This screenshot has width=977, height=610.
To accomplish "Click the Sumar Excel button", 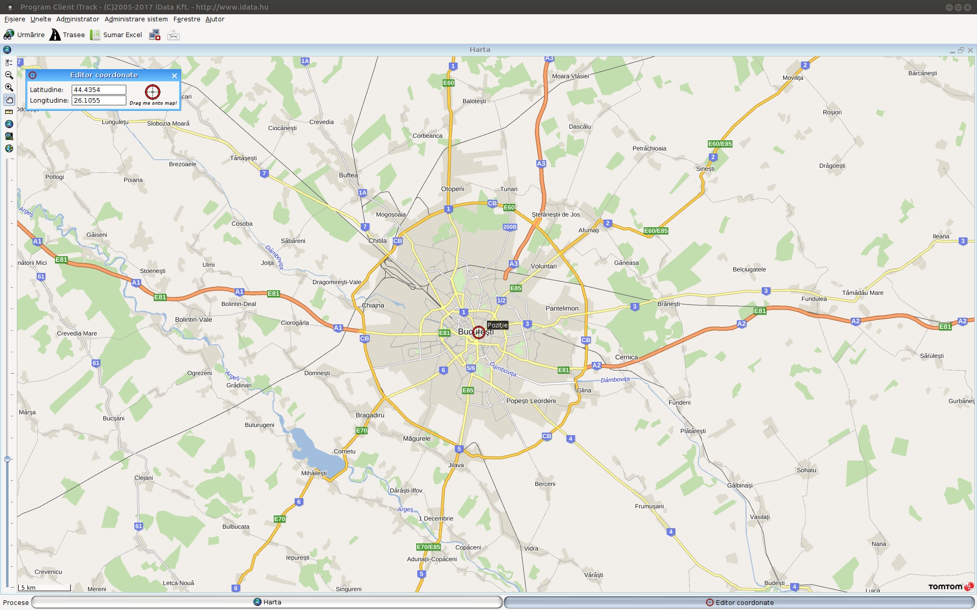I will tap(116, 35).
